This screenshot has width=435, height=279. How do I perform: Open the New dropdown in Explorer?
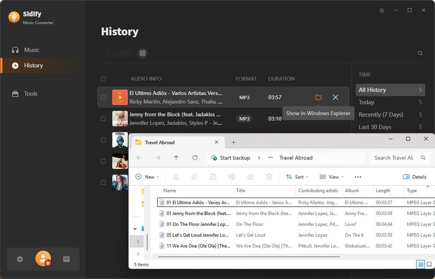[x=147, y=177]
